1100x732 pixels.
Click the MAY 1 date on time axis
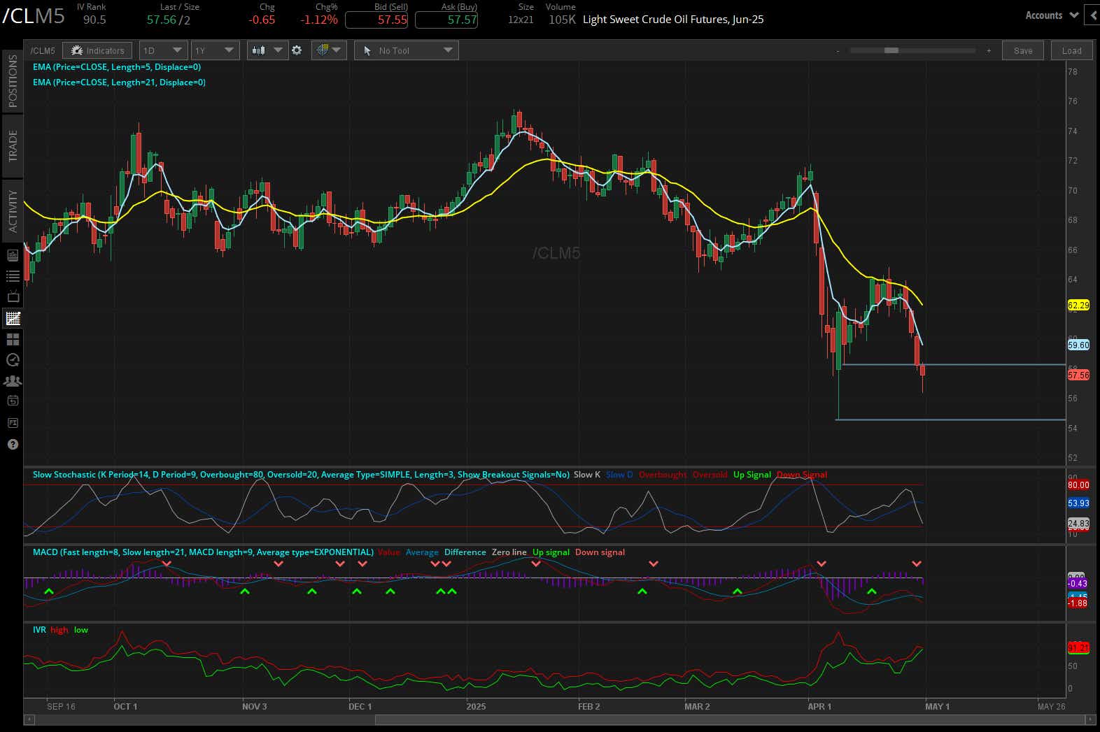938,707
